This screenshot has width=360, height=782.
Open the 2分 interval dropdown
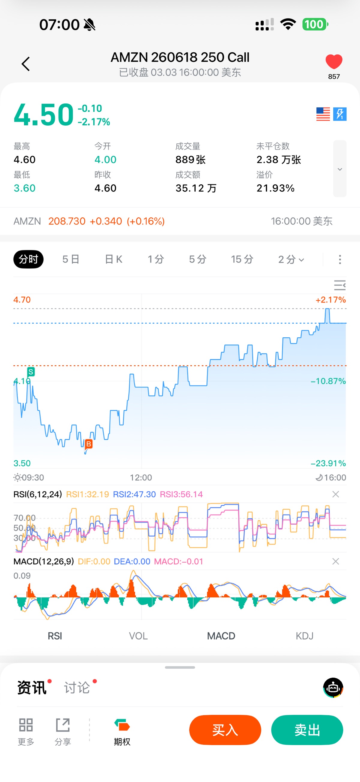point(291,259)
